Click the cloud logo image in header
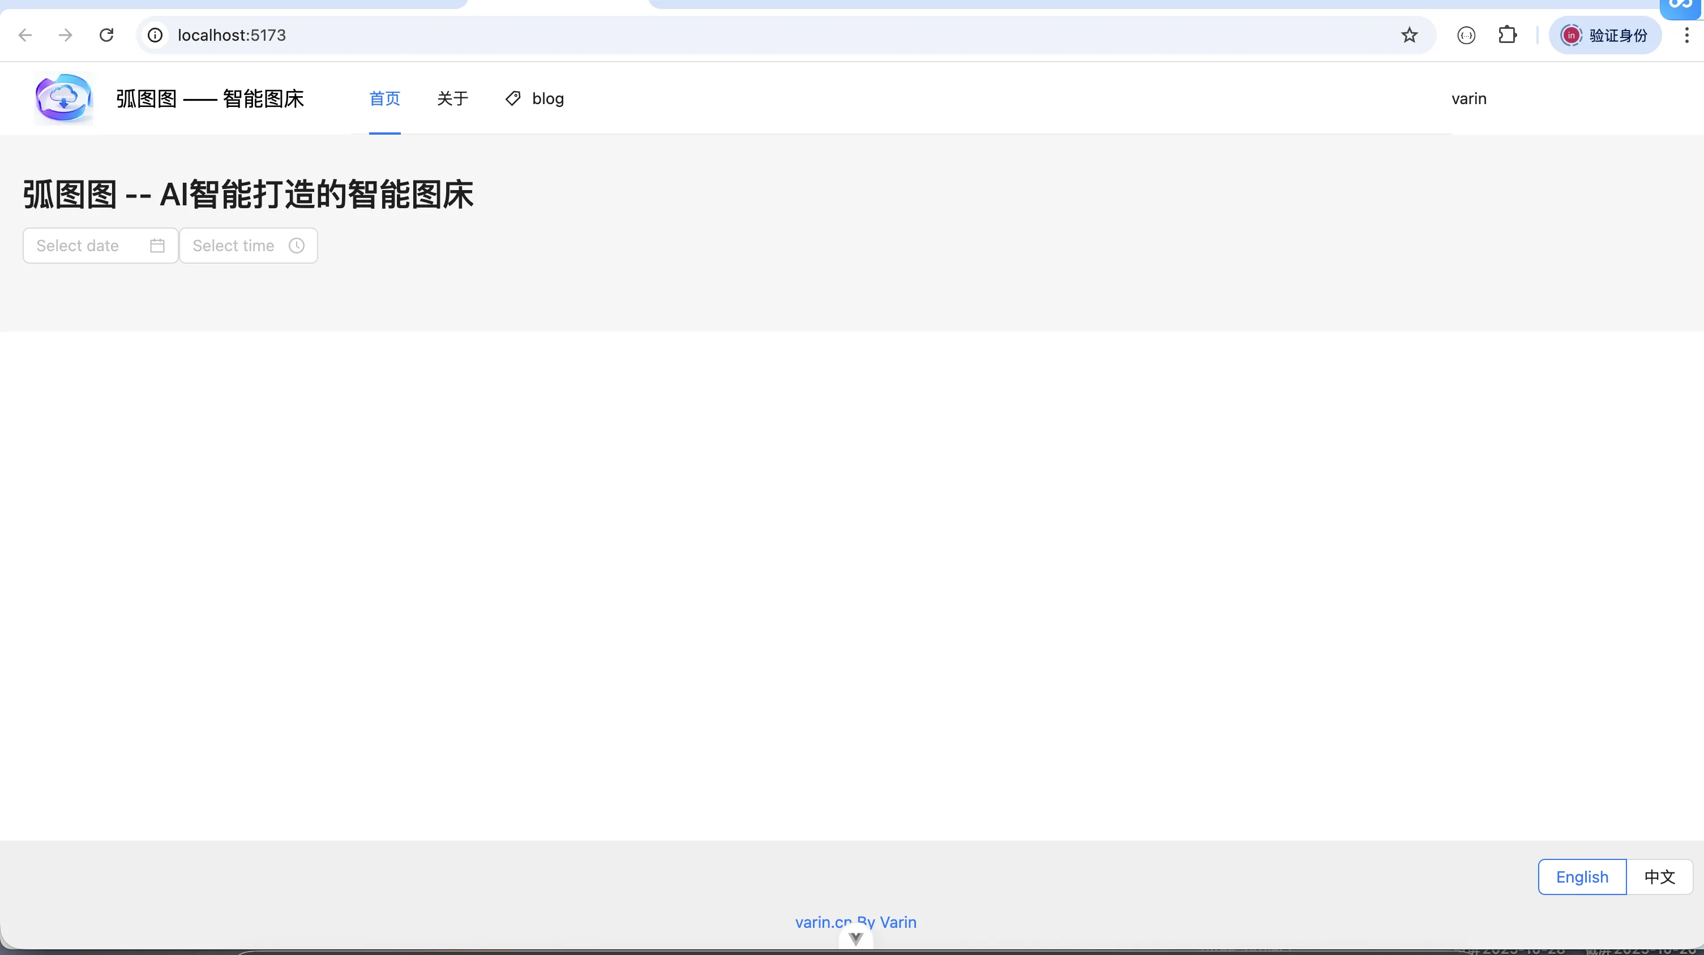This screenshot has width=1704, height=955. tap(63, 99)
